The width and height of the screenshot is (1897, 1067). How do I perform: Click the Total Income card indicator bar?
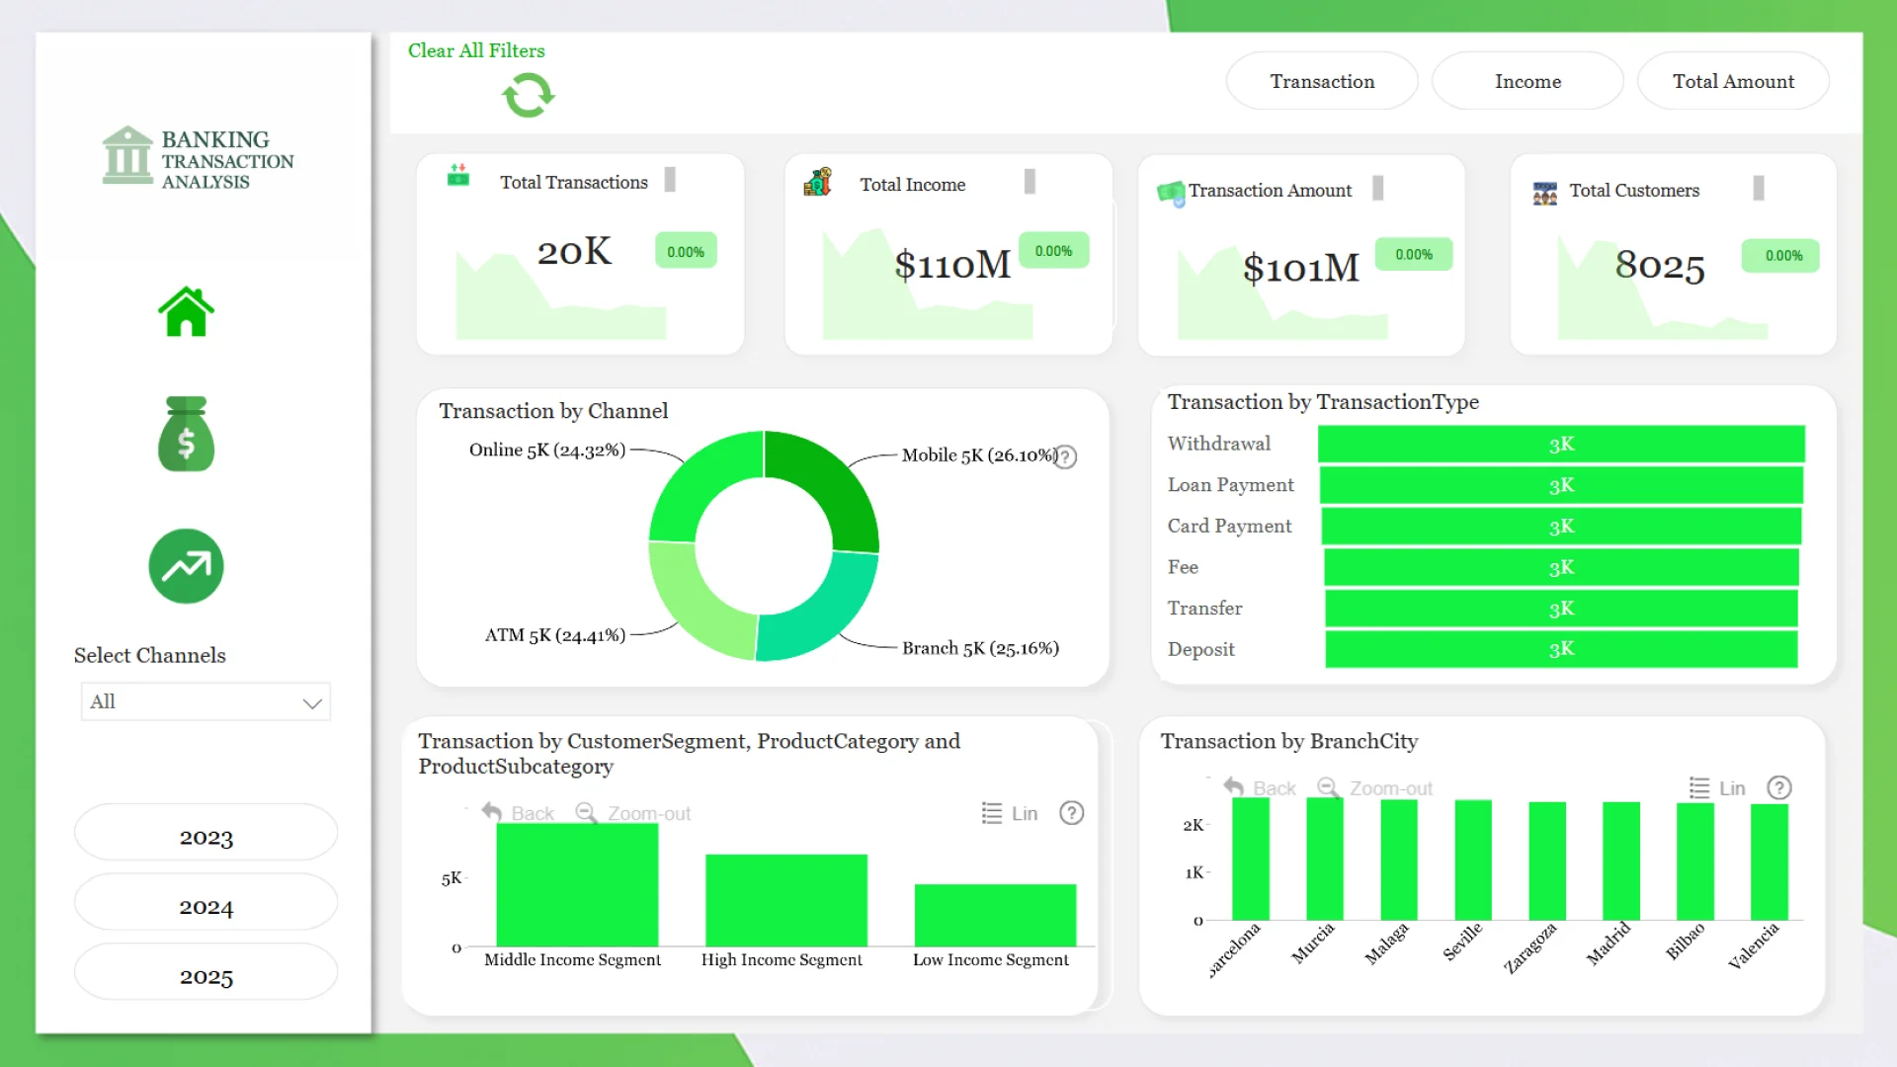[1030, 181]
